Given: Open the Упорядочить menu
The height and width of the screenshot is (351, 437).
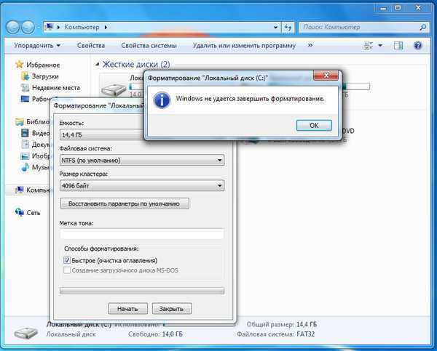Looking at the screenshot, I should (37, 45).
